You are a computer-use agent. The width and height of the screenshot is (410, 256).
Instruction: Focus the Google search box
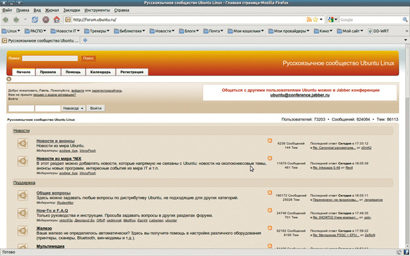click(x=371, y=20)
